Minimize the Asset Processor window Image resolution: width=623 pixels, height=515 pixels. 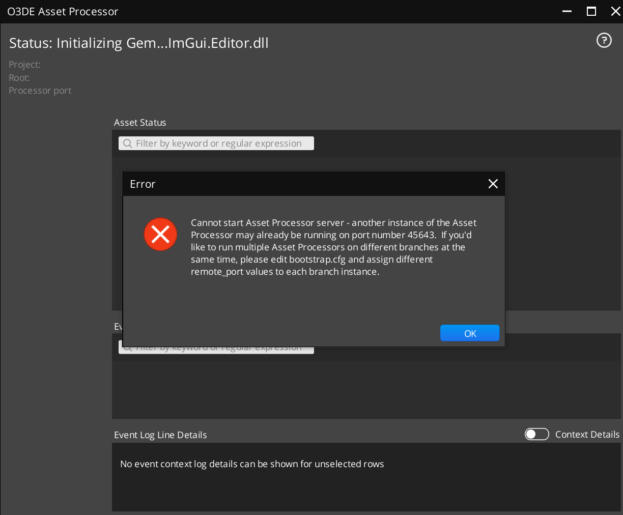point(566,11)
